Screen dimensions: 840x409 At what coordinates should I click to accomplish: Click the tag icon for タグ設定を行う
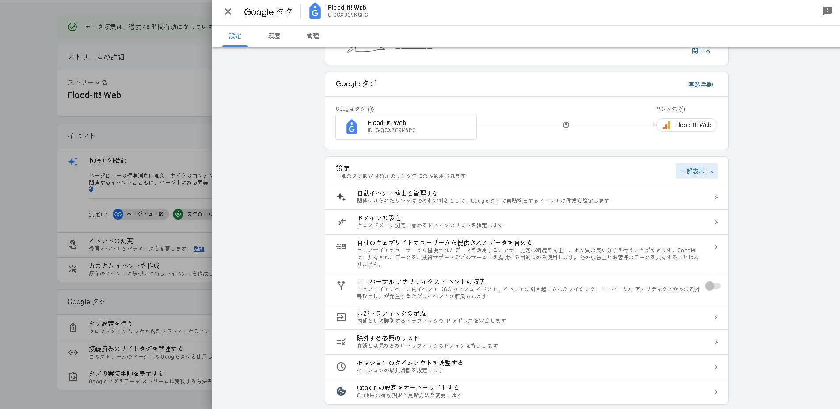73,327
